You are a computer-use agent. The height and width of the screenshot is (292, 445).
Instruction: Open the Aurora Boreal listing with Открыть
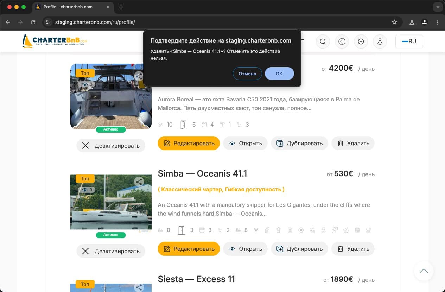click(245, 143)
